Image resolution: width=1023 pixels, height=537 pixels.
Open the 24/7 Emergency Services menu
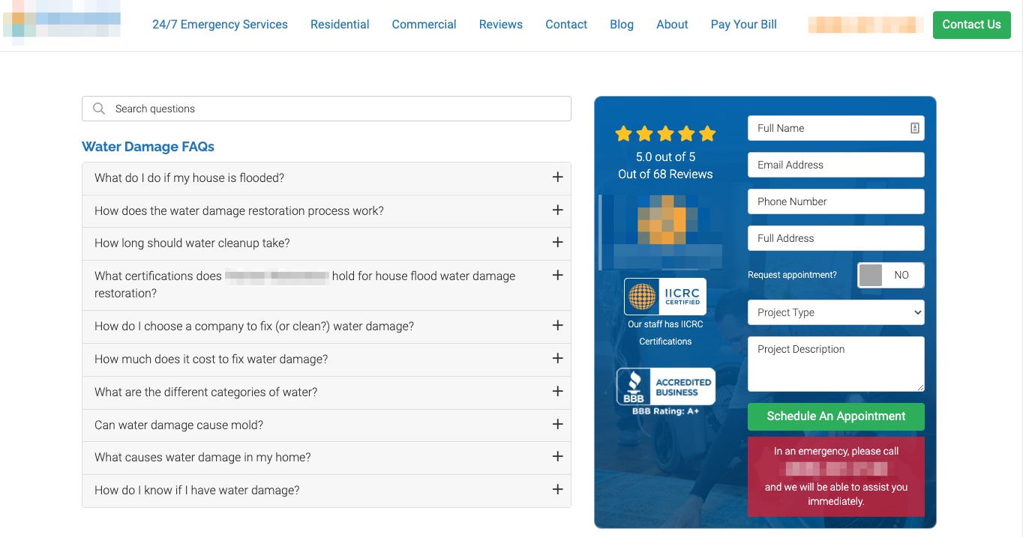[x=220, y=25]
